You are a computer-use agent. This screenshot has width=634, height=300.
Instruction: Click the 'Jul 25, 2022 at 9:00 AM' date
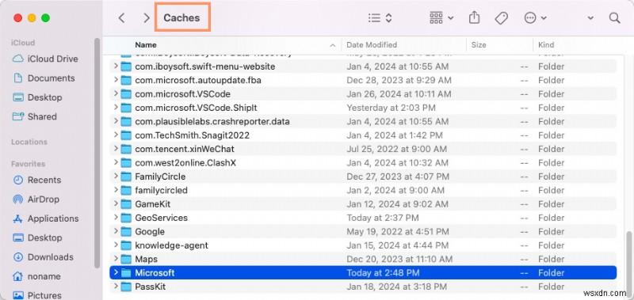397,149
